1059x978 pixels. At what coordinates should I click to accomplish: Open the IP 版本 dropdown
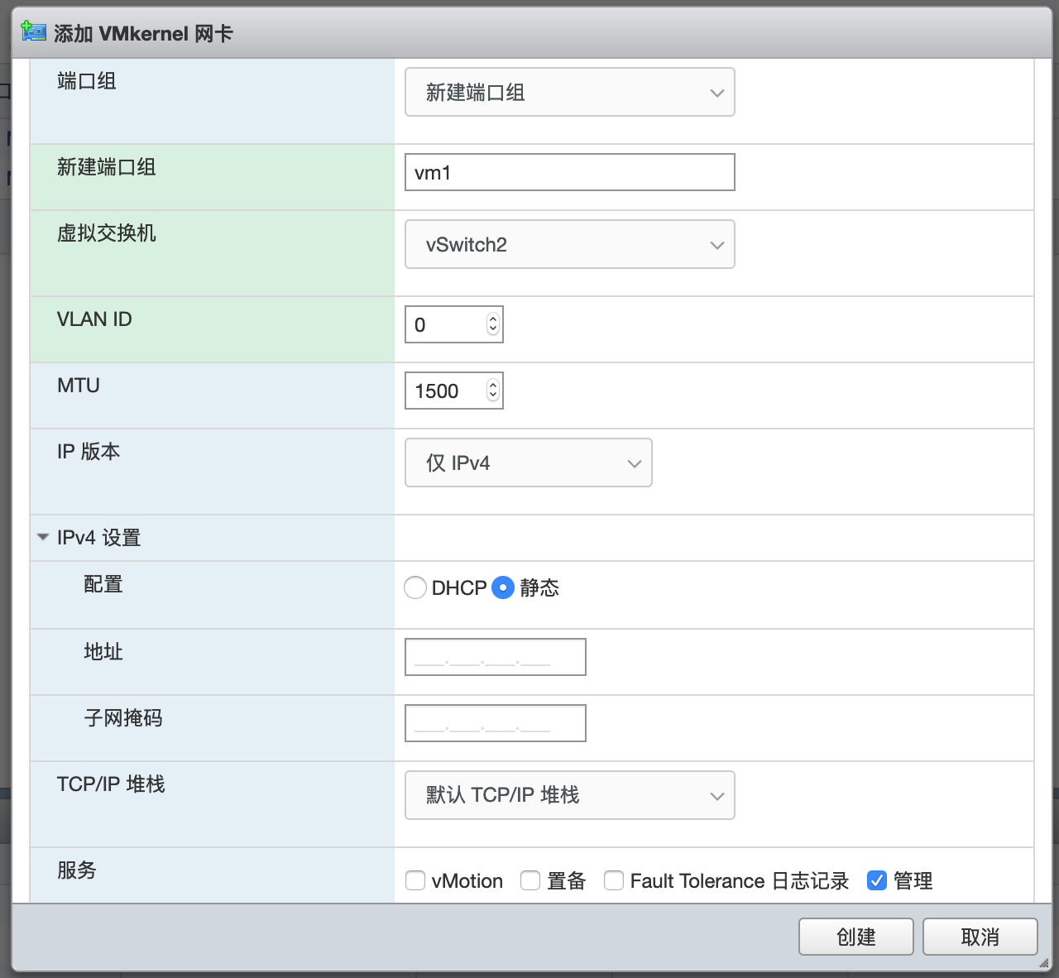(528, 463)
